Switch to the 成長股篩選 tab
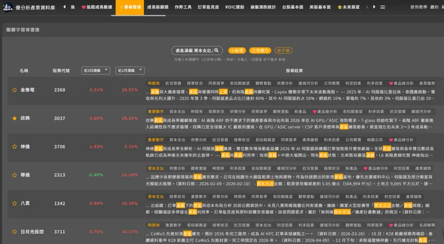 tap(158, 7)
